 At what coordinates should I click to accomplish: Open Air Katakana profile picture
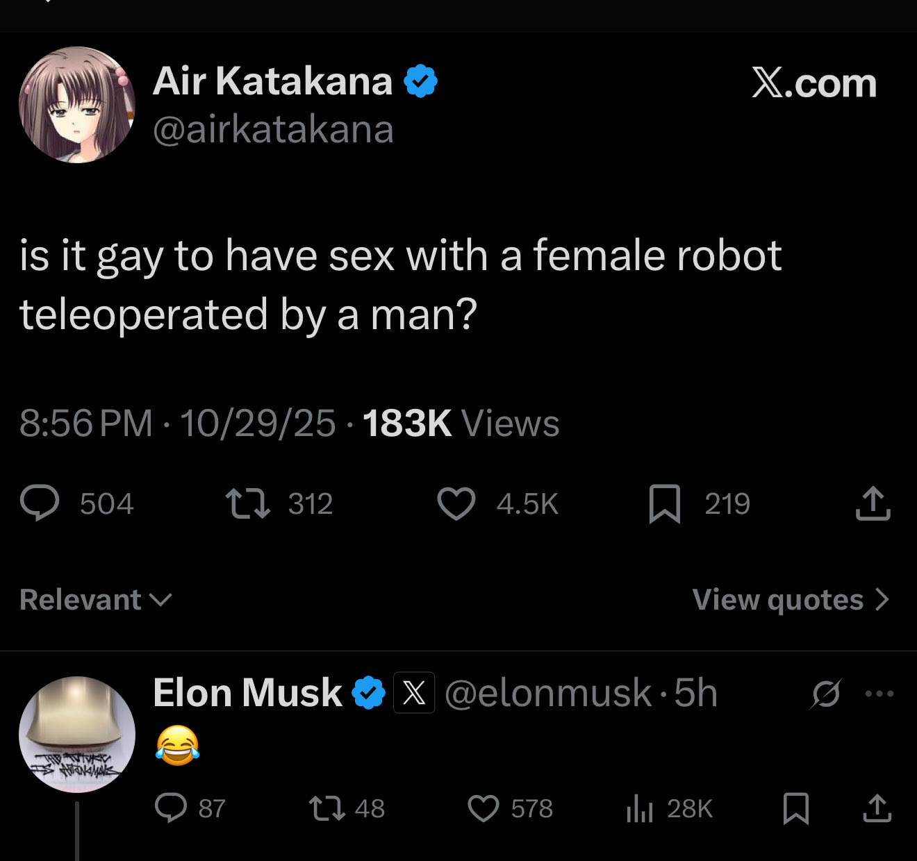[76, 105]
